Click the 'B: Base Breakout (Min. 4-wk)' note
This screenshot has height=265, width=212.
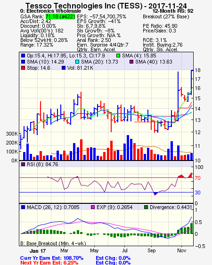click(53, 243)
